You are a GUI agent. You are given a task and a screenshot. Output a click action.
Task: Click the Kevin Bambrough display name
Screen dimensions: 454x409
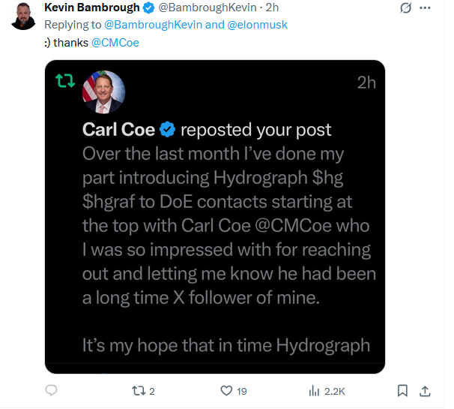[x=92, y=8]
